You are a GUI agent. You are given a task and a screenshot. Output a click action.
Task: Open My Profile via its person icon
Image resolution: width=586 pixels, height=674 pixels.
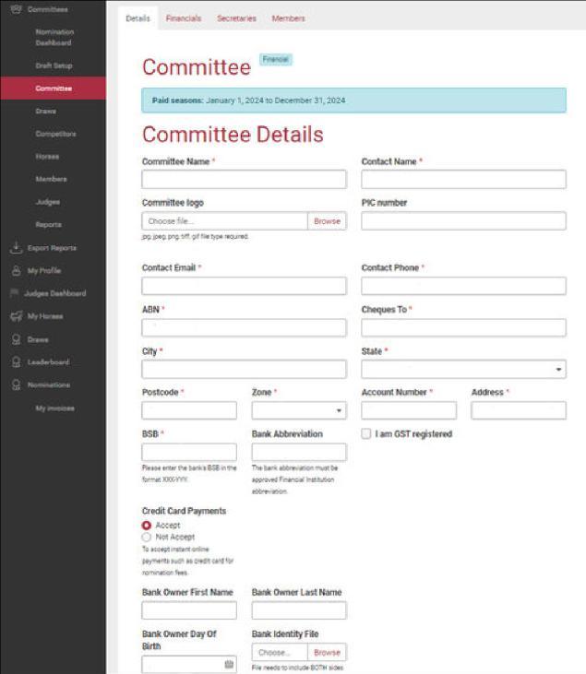(16, 270)
